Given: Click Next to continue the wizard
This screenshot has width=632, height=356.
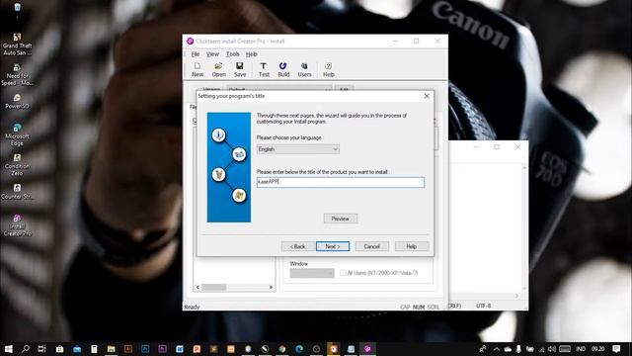Looking at the screenshot, I should (x=333, y=246).
